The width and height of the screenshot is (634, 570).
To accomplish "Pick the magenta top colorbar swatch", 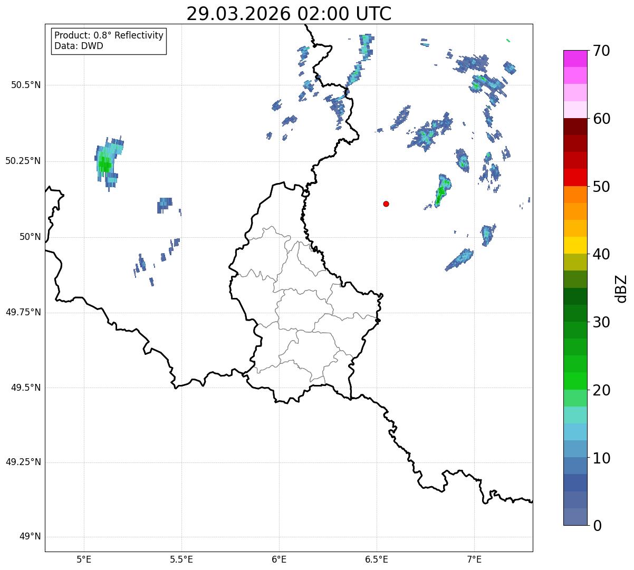I will pyautogui.click(x=575, y=59).
